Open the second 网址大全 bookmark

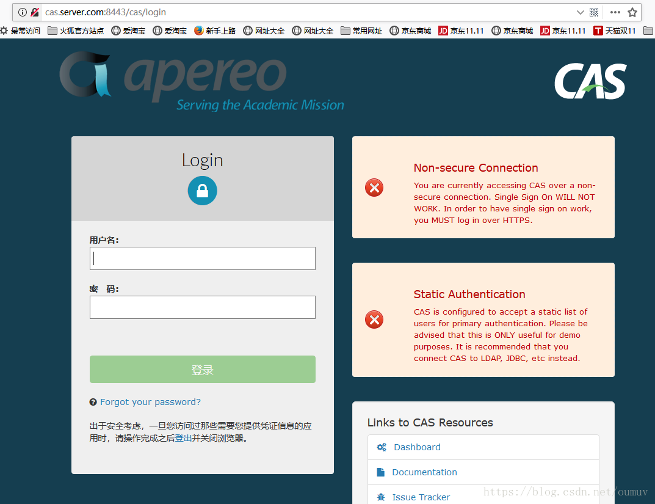(313, 31)
